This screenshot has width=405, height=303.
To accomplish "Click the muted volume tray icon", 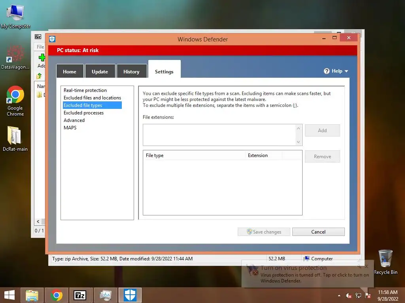I will [348, 296].
